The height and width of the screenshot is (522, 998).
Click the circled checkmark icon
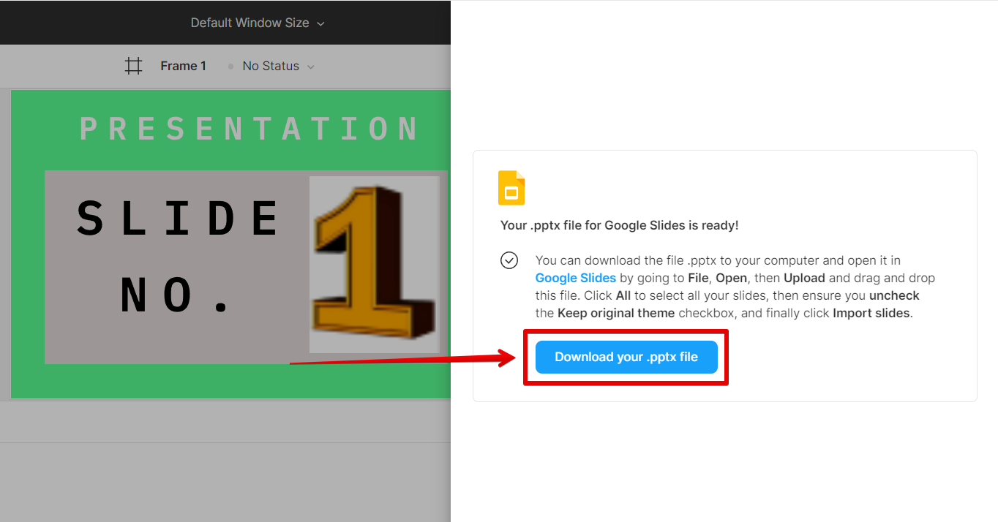click(x=509, y=260)
